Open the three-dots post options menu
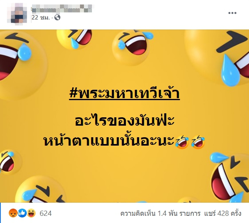The width and height of the screenshot is (249, 223). [232, 13]
